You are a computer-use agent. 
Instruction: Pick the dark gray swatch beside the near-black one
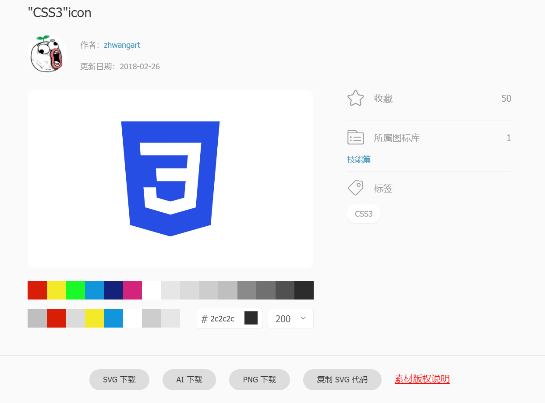coord(285,290)
